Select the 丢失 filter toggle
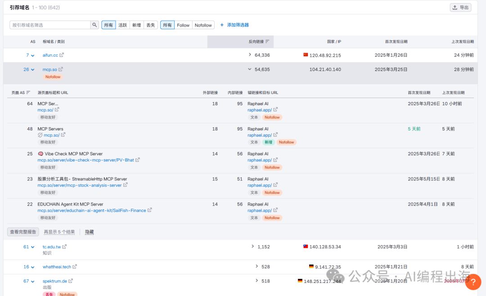This screenshot has height=296, width=486. pos(150,25)
